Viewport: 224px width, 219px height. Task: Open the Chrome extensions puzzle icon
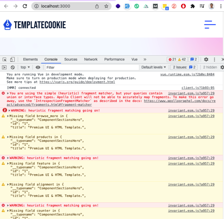(x=193, y=6)
